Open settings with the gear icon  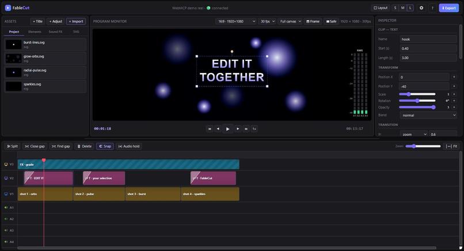point(421,8)
